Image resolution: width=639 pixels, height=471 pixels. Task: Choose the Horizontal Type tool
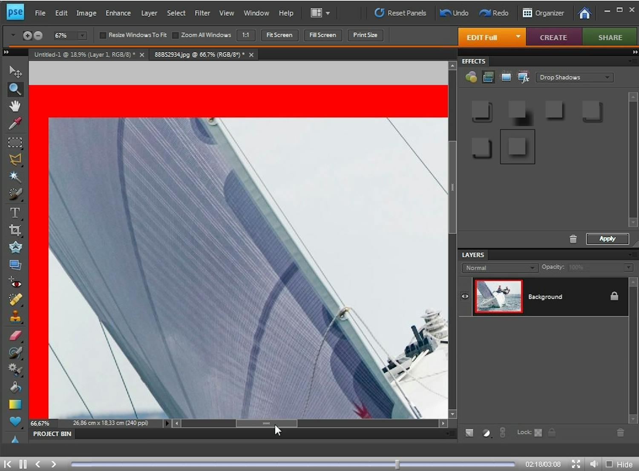pyautogui.click(x=15, y=212)
